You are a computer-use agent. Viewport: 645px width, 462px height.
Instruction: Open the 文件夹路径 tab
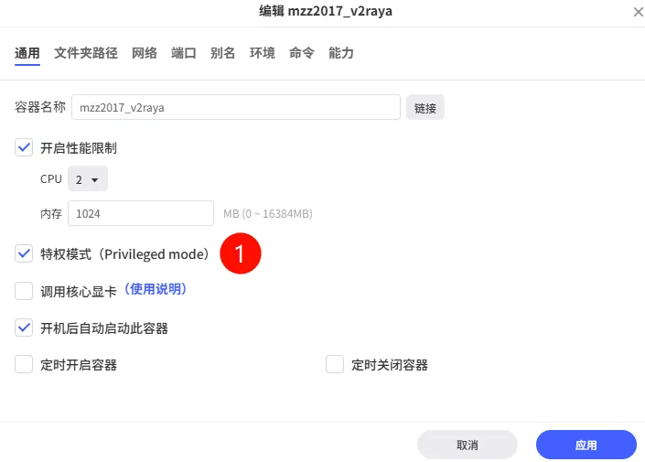[x=86, y=53]
